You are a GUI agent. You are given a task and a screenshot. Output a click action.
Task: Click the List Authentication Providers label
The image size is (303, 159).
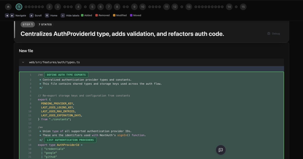coord(70,140)
